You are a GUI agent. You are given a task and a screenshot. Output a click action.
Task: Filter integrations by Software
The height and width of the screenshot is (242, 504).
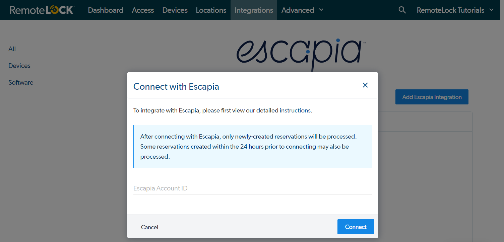point(21,83)
